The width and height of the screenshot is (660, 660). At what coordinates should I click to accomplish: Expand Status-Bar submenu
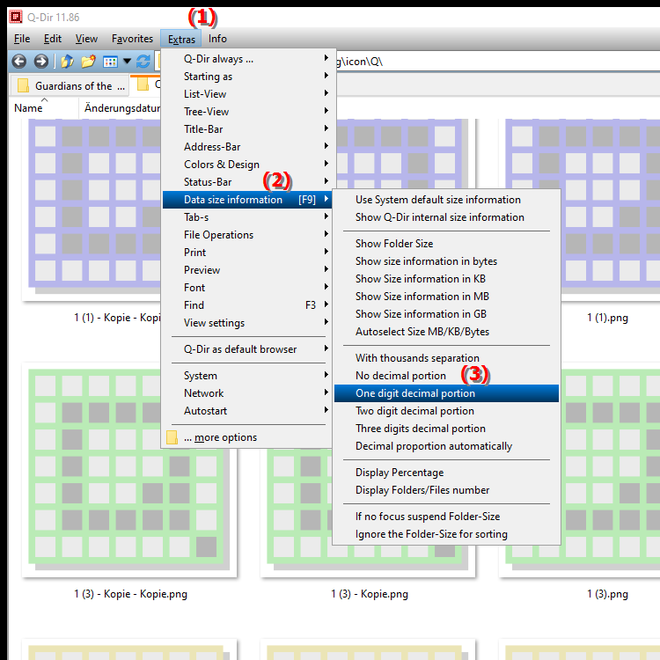pyautogui.click(x=247, y=182)
